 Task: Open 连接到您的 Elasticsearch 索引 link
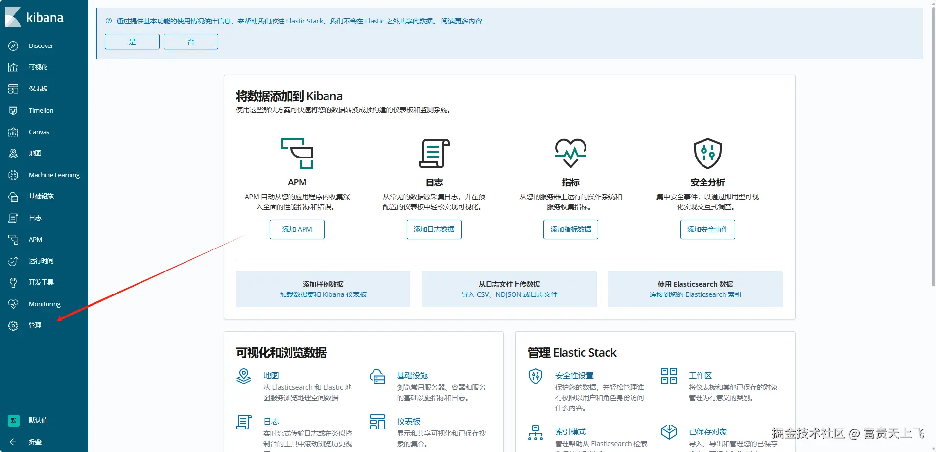pos(696,294)
